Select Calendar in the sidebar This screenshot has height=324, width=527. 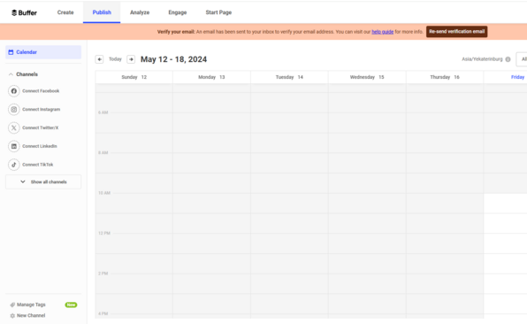[43, 52]
